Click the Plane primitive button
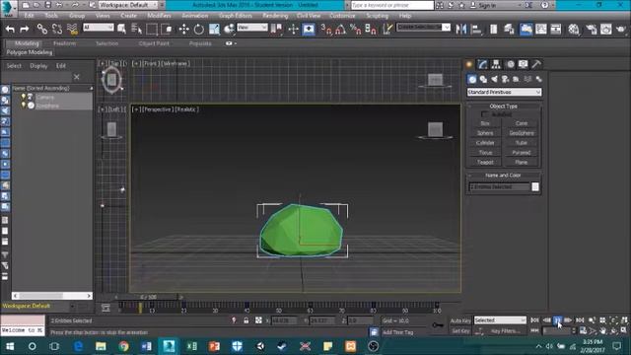This screenshot has height=355, width=631. tap(522, 162)
